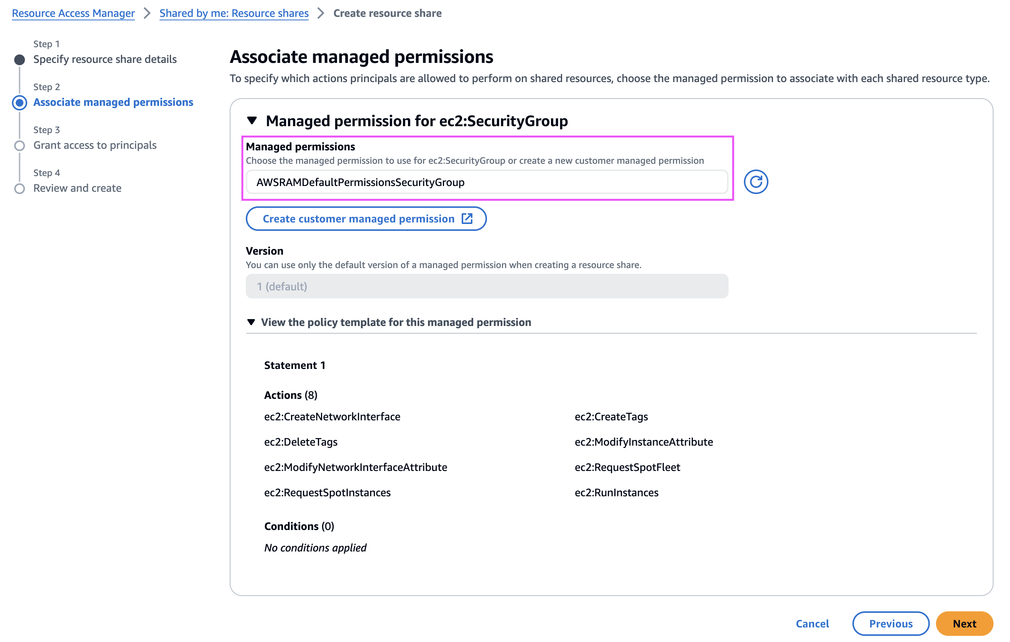The height and width of the screenshot is (642, 1010).
Task: Click the Step 1 filled circle indicator
Action: pos(19,59)
